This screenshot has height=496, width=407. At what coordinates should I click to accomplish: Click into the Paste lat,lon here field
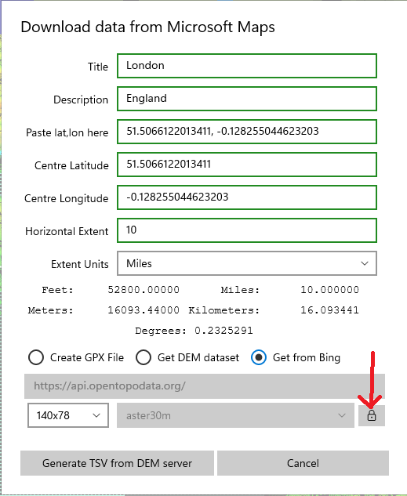pyautogui.click(x=247, y=132)
